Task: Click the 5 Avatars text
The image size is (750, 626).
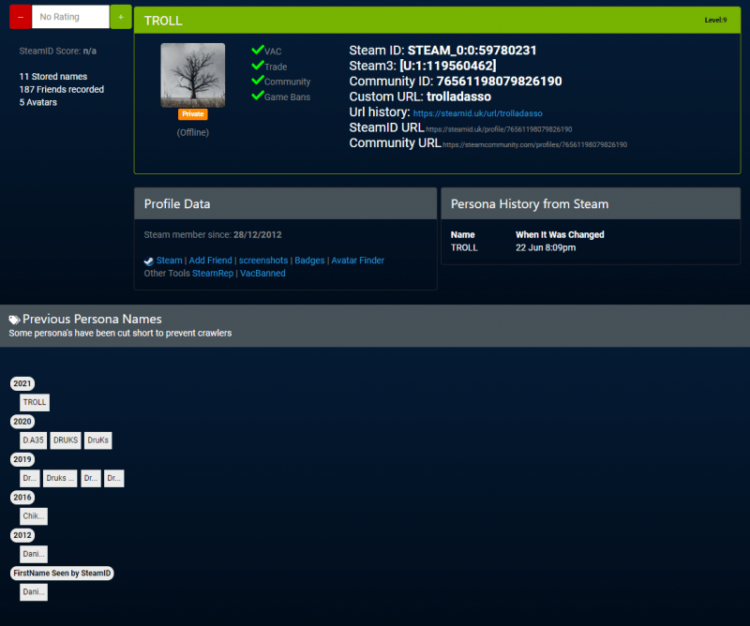Action: (x=37, y=102)
